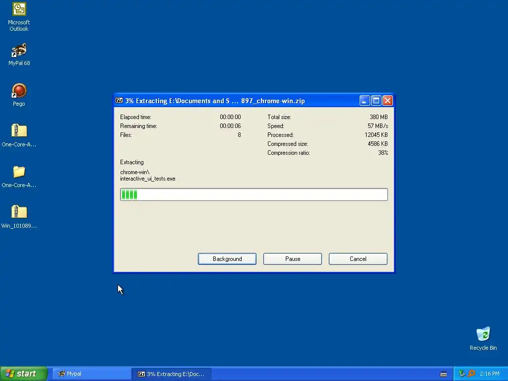Image resolution: width=508 pixels, height=381 pixels.
Task: Click the chrome-win\ folder path text
Action: coord(135,172)
